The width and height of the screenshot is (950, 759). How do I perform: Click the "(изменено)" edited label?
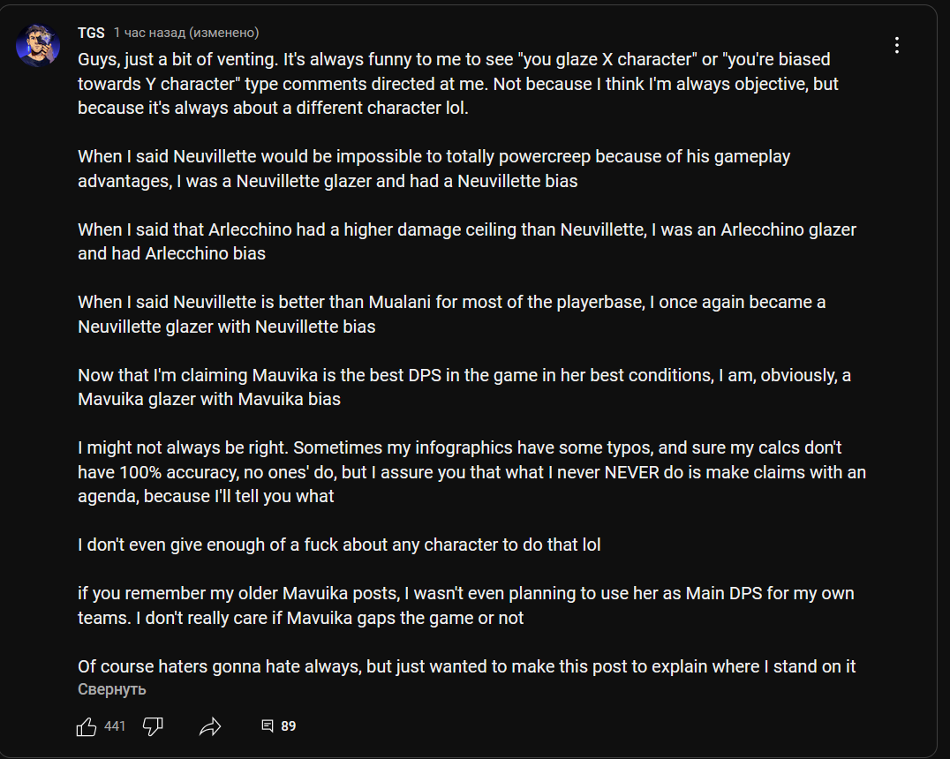(224, 33)
